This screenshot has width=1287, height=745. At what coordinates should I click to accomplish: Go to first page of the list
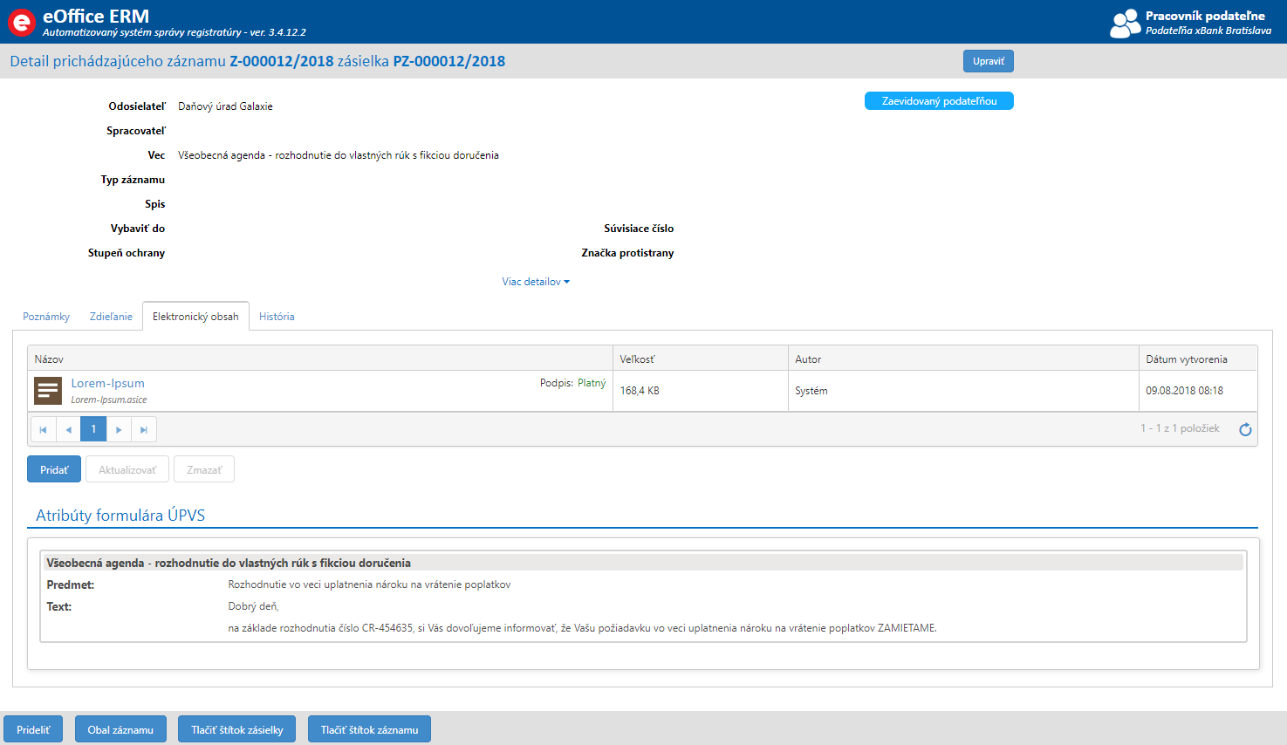(x=44, y=429)
